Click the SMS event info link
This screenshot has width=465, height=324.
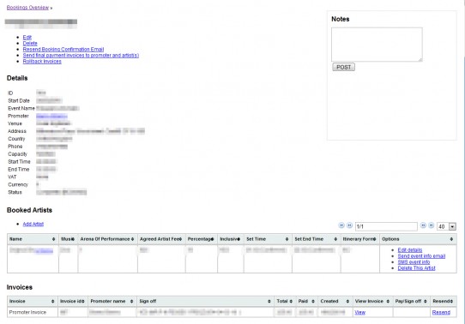(x=414, y=262)
